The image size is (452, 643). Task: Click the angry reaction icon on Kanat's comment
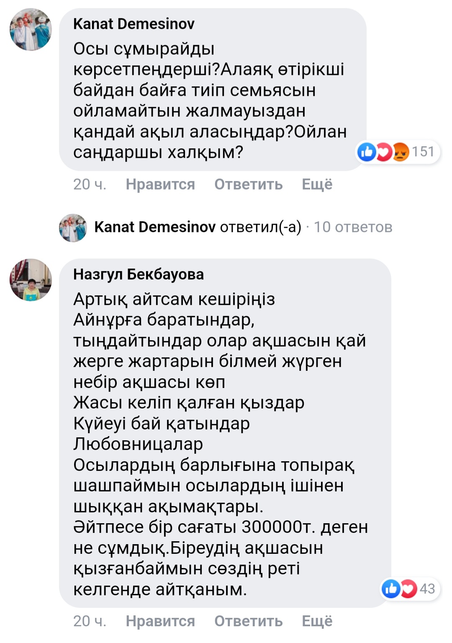400,152
